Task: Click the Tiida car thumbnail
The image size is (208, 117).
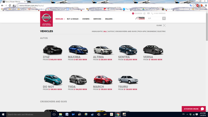Action: point(78,80)
